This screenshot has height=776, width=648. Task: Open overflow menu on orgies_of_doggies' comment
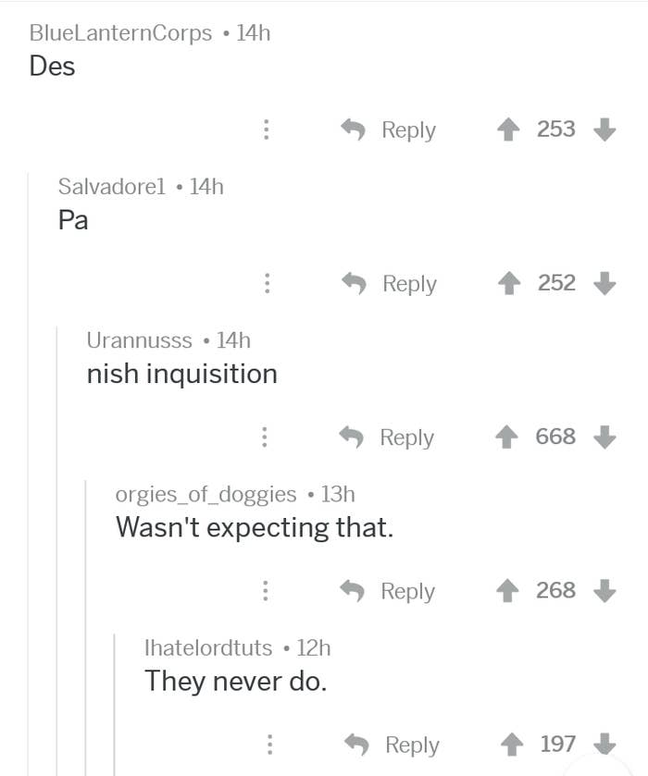(x=266, y=591)
